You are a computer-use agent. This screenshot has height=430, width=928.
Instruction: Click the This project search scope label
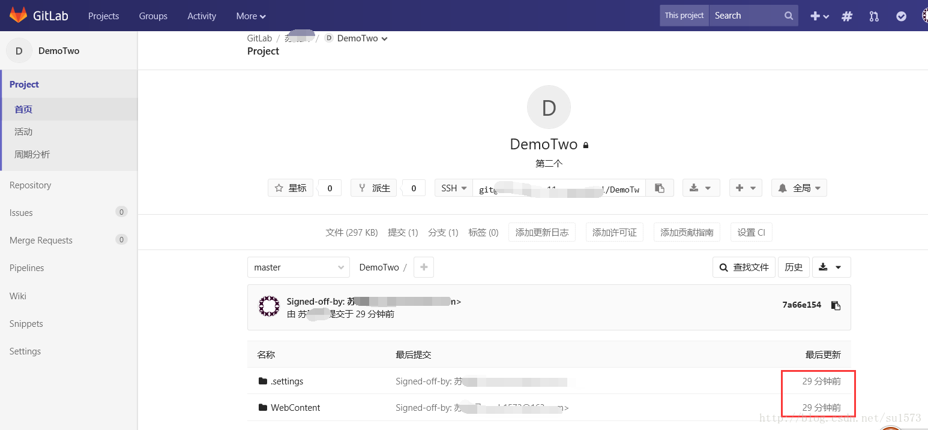[x=684, y=16]
